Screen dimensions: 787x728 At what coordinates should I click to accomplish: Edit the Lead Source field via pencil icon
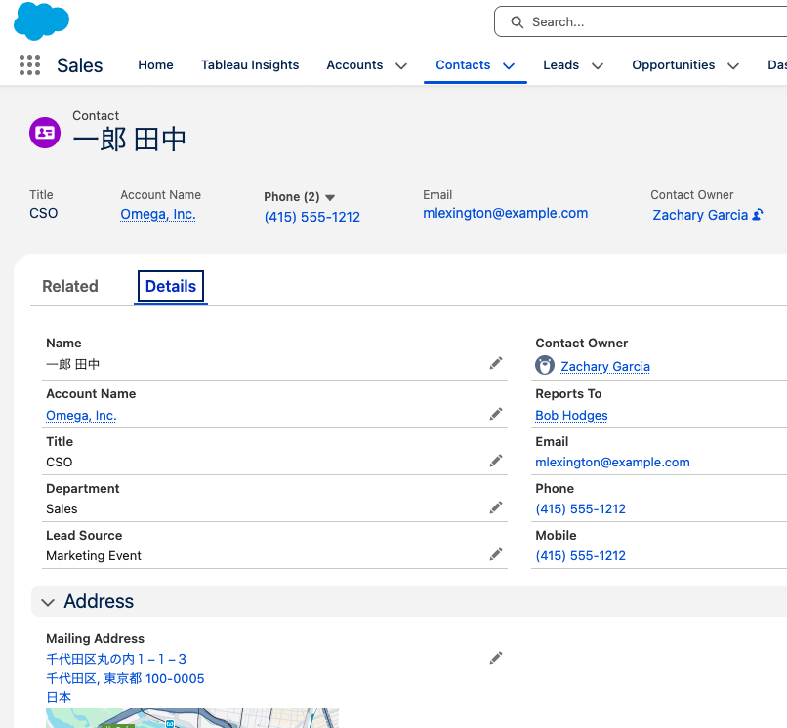496,554
